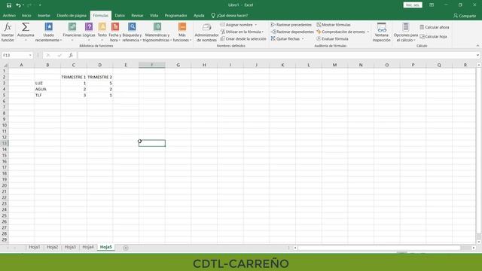Open Búsqueda y referencia functions

pyautogui.click(x=132, y=32)
